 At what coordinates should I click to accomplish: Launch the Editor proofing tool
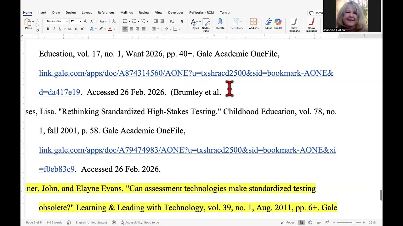(x=268, y=24)
